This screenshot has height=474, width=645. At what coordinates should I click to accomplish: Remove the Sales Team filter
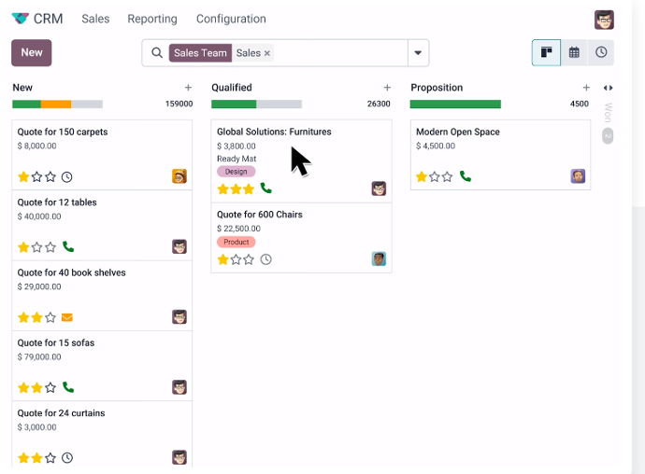coord(267,53)
